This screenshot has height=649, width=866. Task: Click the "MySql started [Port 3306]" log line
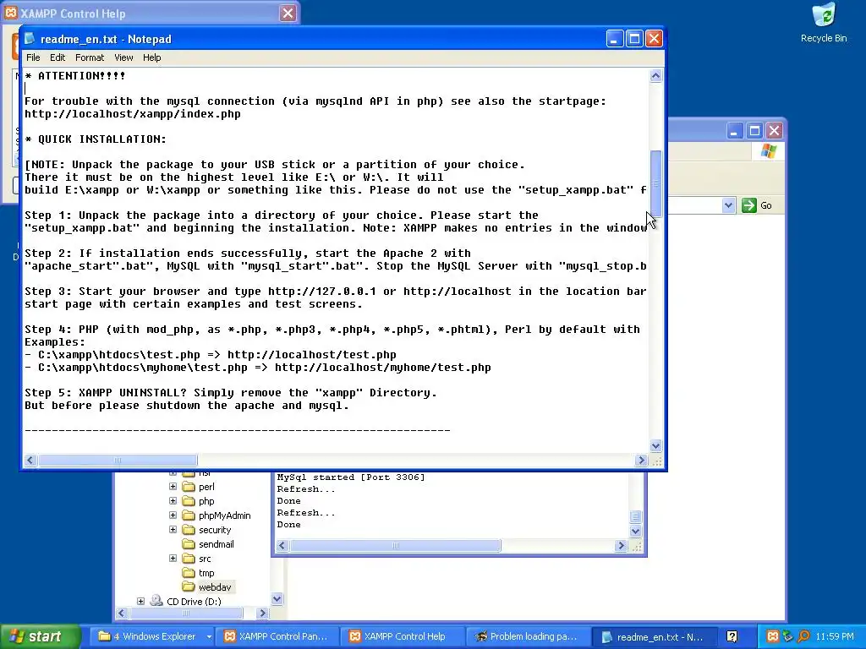[x=351, y=477]
